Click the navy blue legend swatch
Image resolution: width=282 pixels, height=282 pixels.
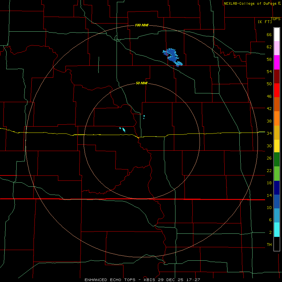(277, 188)
